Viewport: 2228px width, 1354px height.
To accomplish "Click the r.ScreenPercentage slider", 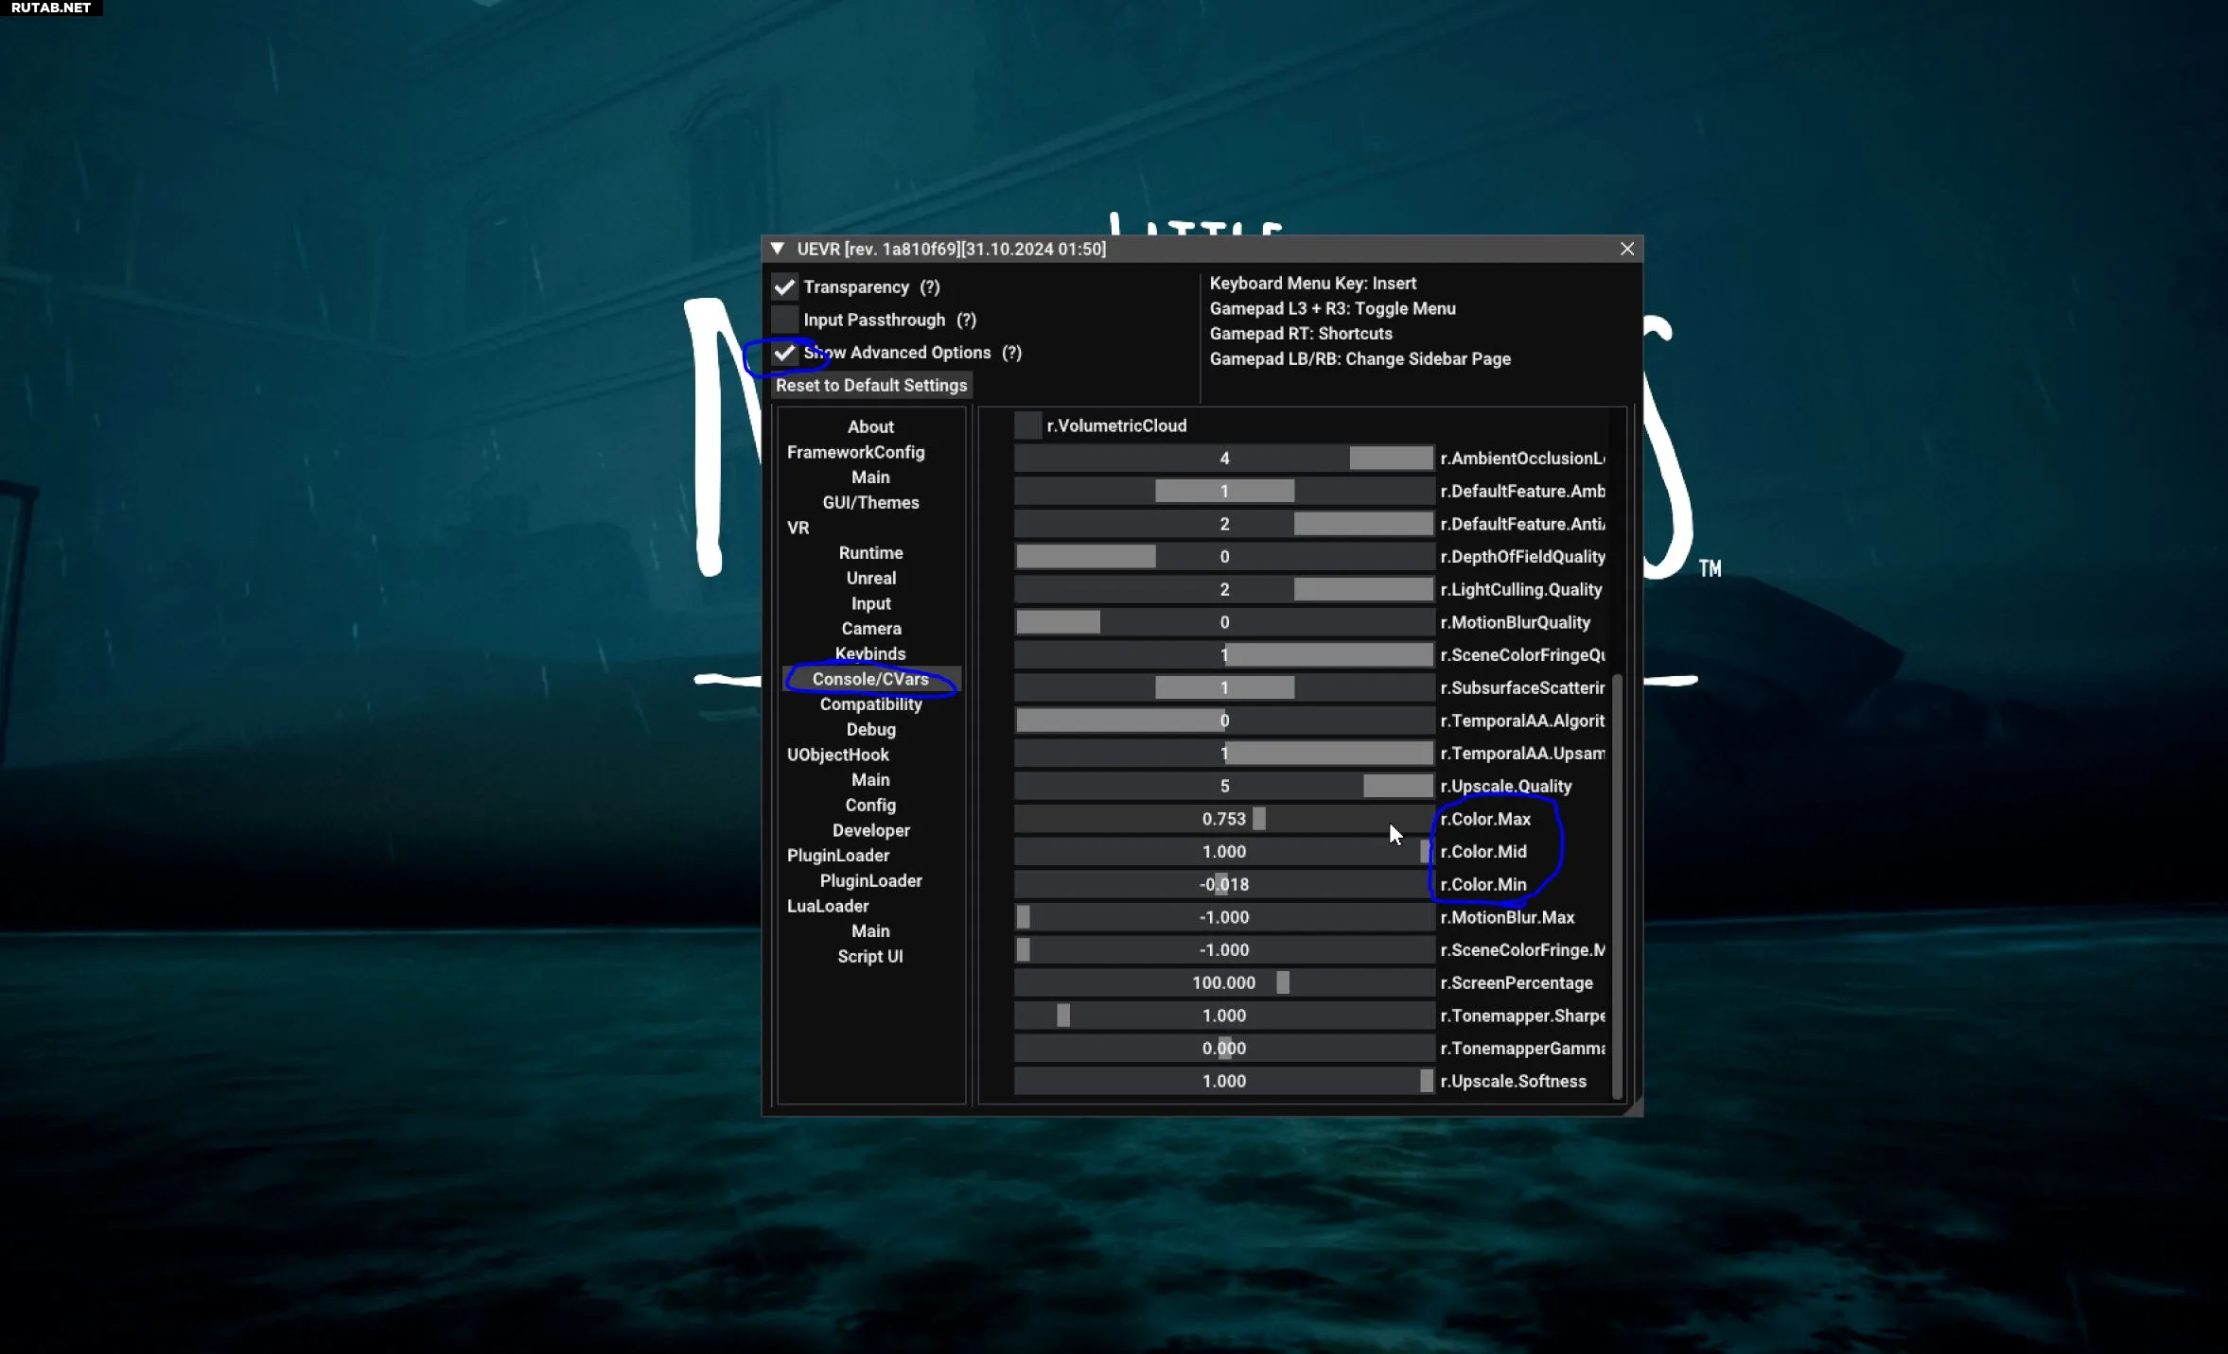I will 1223,982.
